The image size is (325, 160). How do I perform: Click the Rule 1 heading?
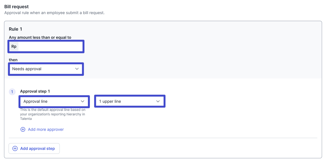pyautogui.click(x=15, y=29)
